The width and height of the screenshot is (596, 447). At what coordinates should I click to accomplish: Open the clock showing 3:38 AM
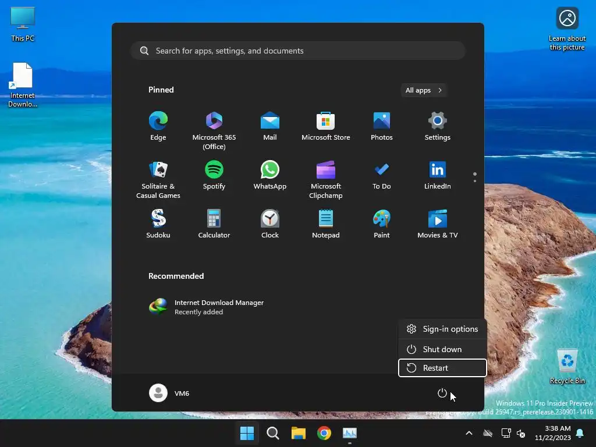pyautogui.click(x=553, y=433)
